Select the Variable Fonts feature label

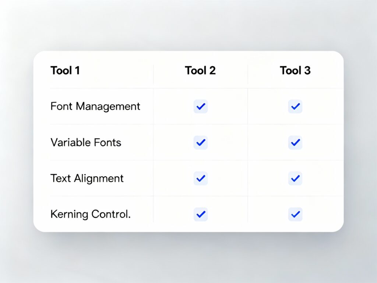[x=86, y=142]
